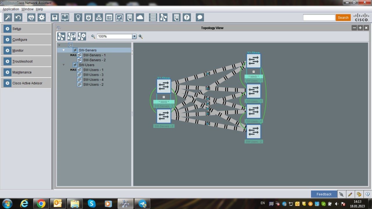
Task: Collapse SW-Servers stack via minus box in topology
Action: [x=164, y=97]
